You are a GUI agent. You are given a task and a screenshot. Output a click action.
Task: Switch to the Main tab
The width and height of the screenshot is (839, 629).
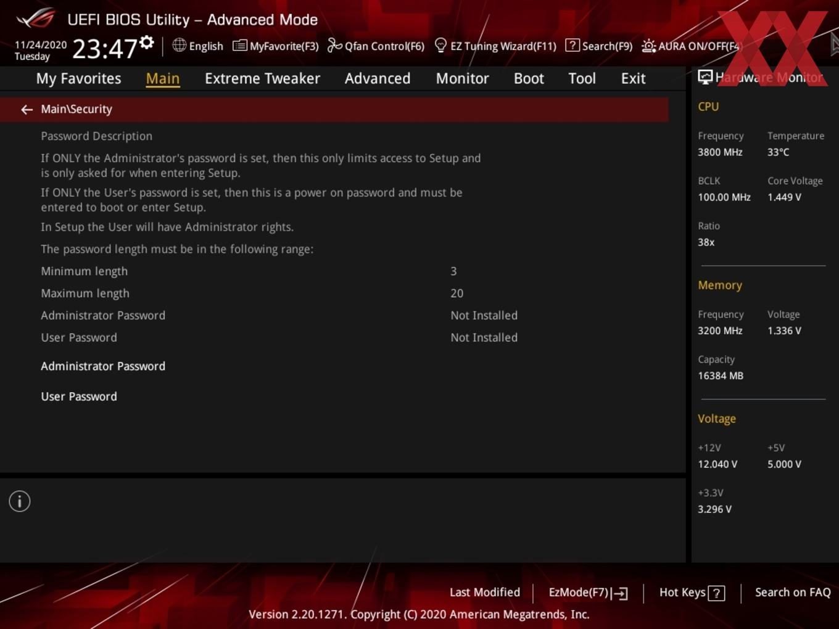point(163,78)
